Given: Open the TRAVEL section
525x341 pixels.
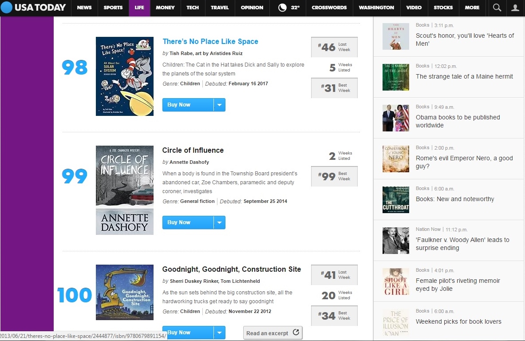Looking at the screenshot, I should (x=220, y=8).
